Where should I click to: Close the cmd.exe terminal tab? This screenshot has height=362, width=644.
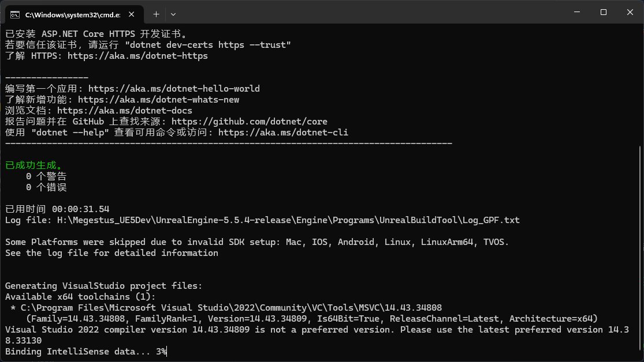(132, 14)
